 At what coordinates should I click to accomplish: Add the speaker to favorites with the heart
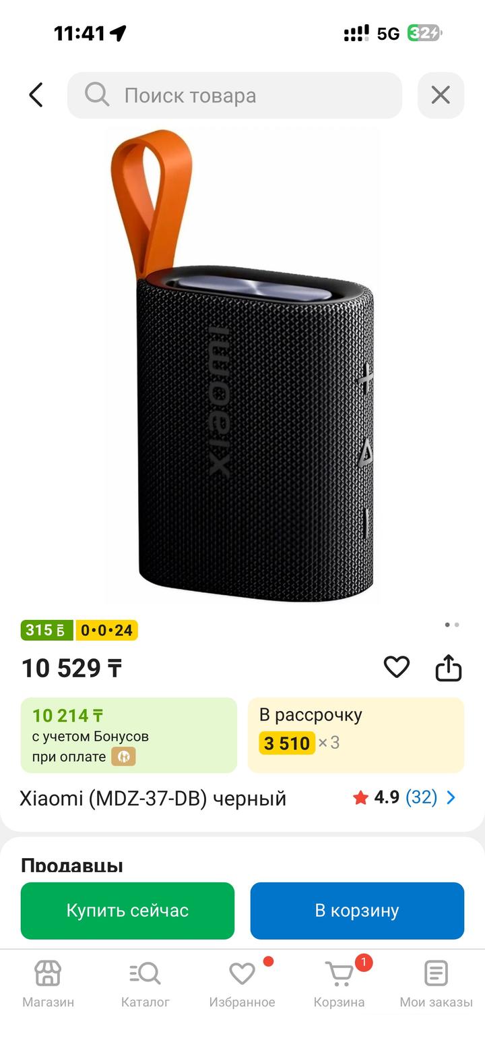coord(396,667)
